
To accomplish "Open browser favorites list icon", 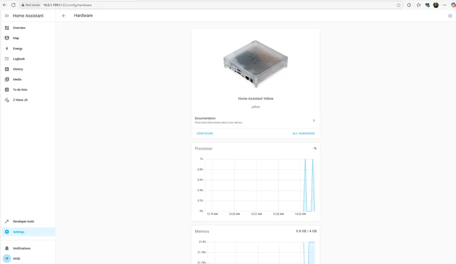I will 419,5.
